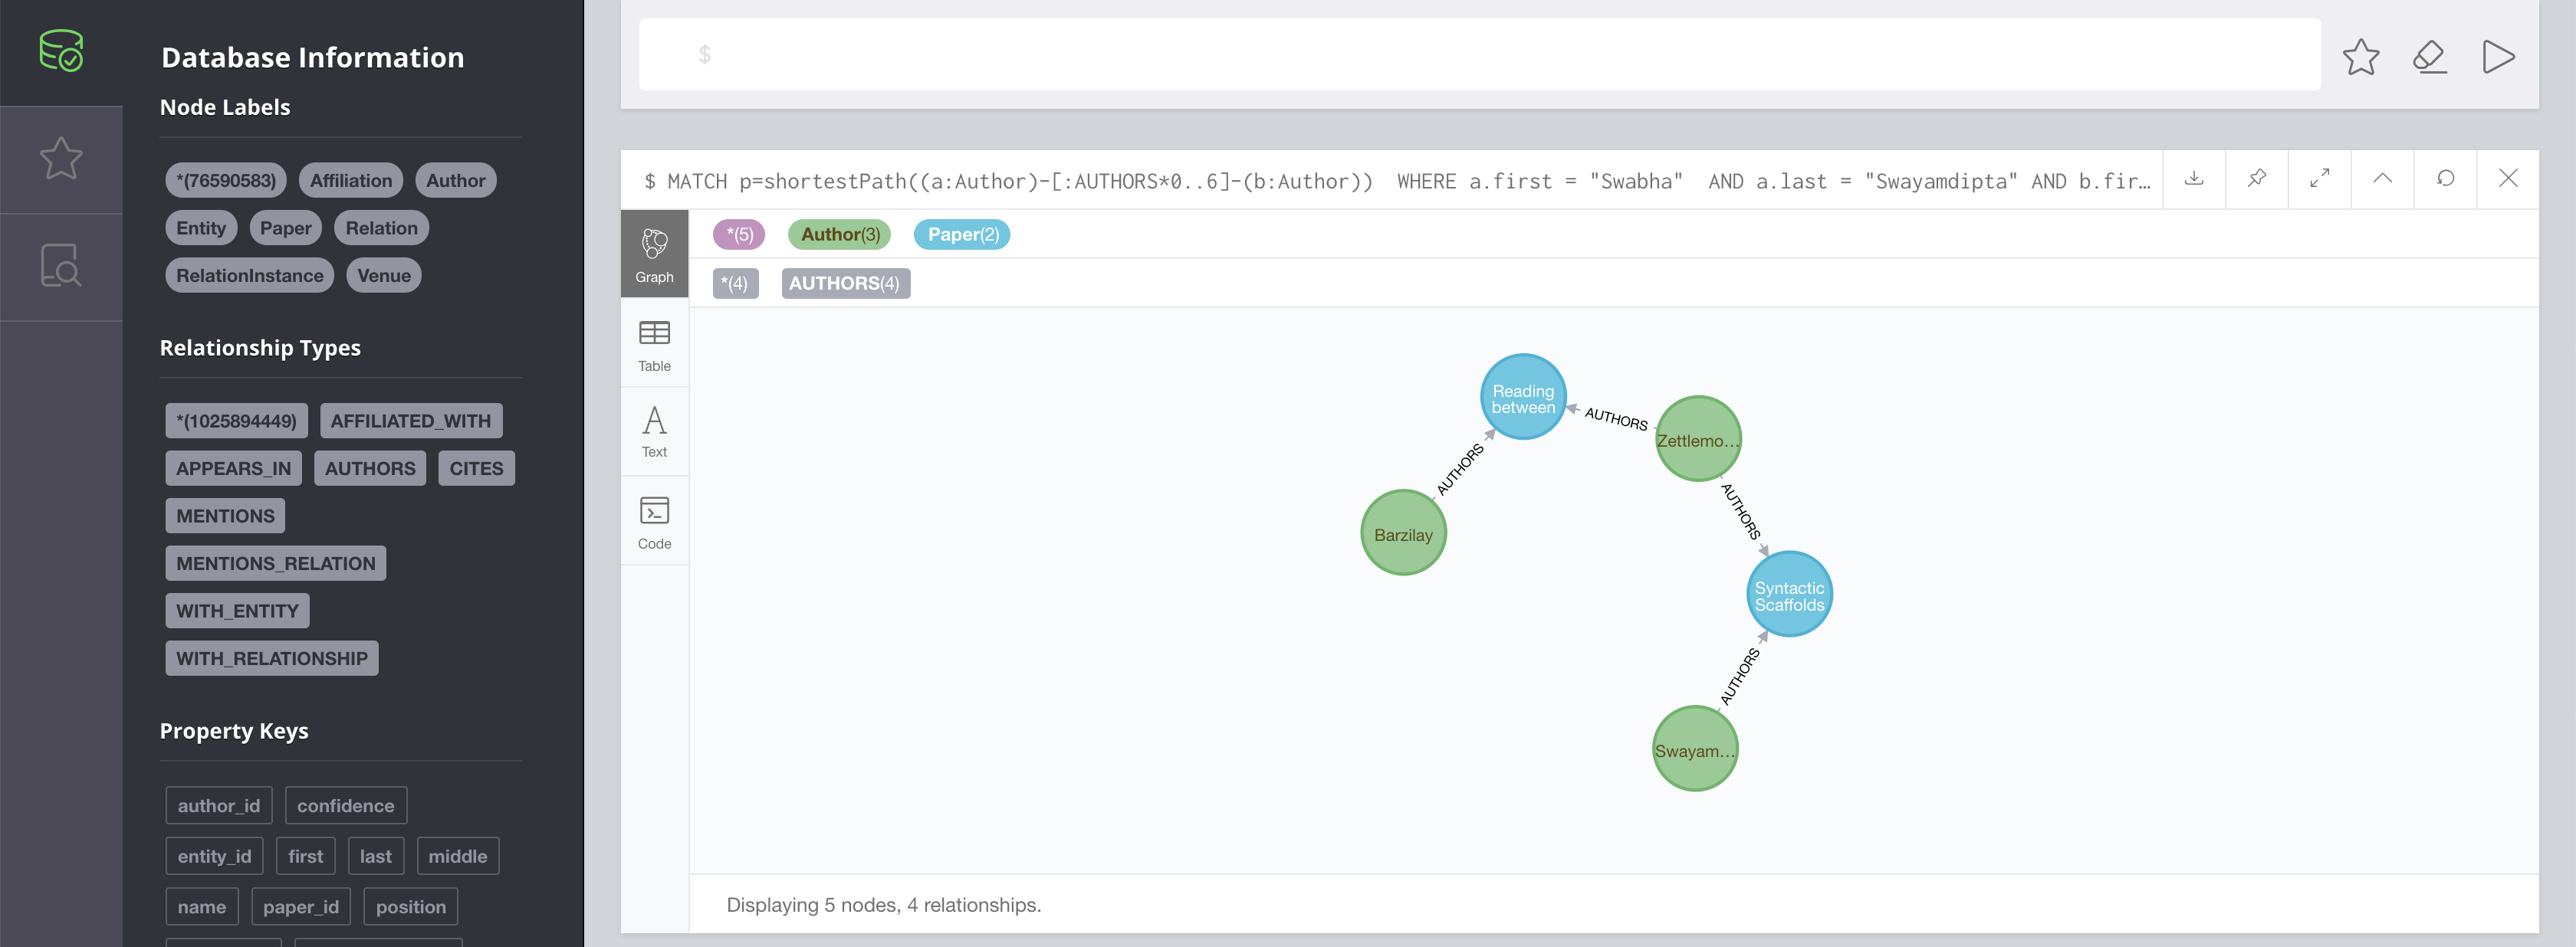Click the MENTIONS_RELATION relationship type
Screen dimensions: 2576x947
[x=276, y=563]
